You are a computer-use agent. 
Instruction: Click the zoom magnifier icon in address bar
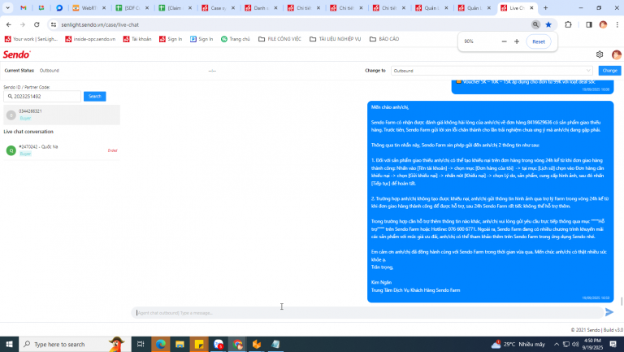coord(535,24)
